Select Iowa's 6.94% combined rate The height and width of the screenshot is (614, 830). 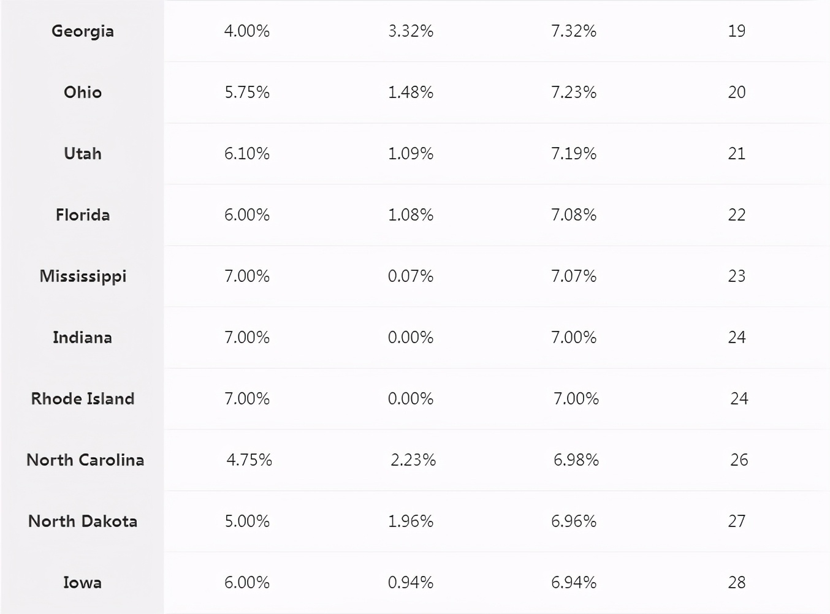point(574,583)
